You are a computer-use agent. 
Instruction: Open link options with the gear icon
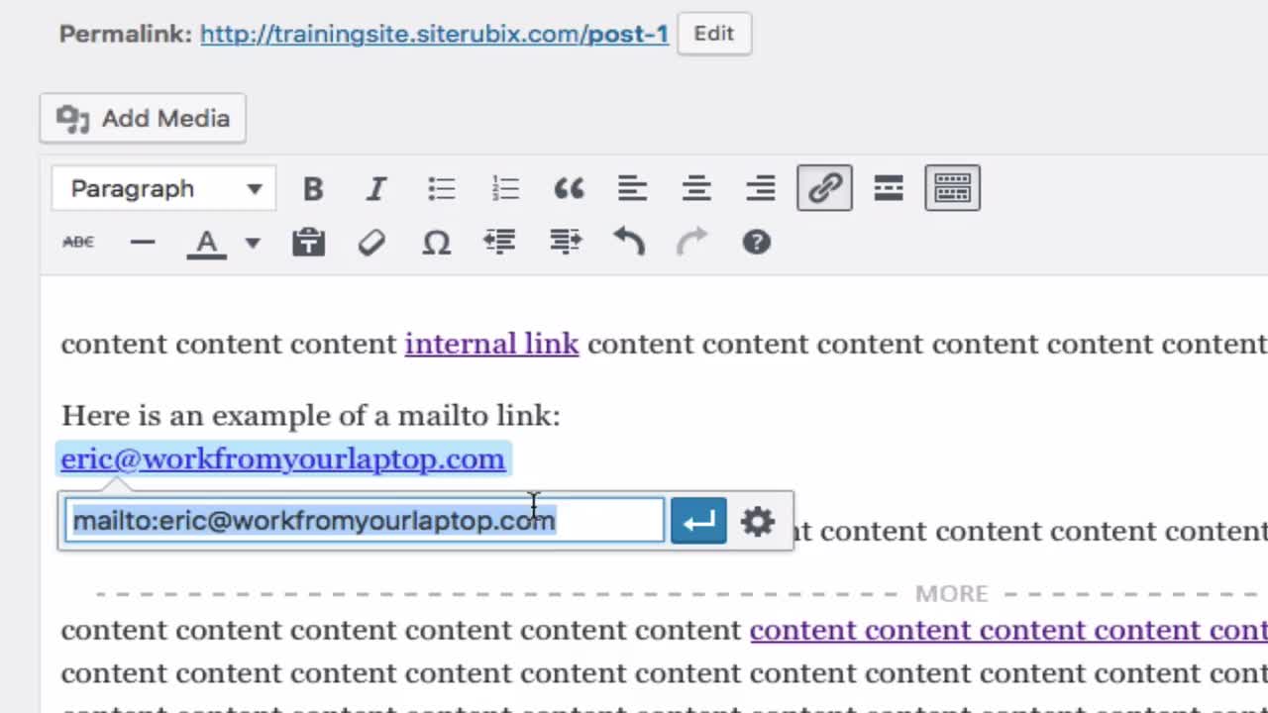[758, 520]
